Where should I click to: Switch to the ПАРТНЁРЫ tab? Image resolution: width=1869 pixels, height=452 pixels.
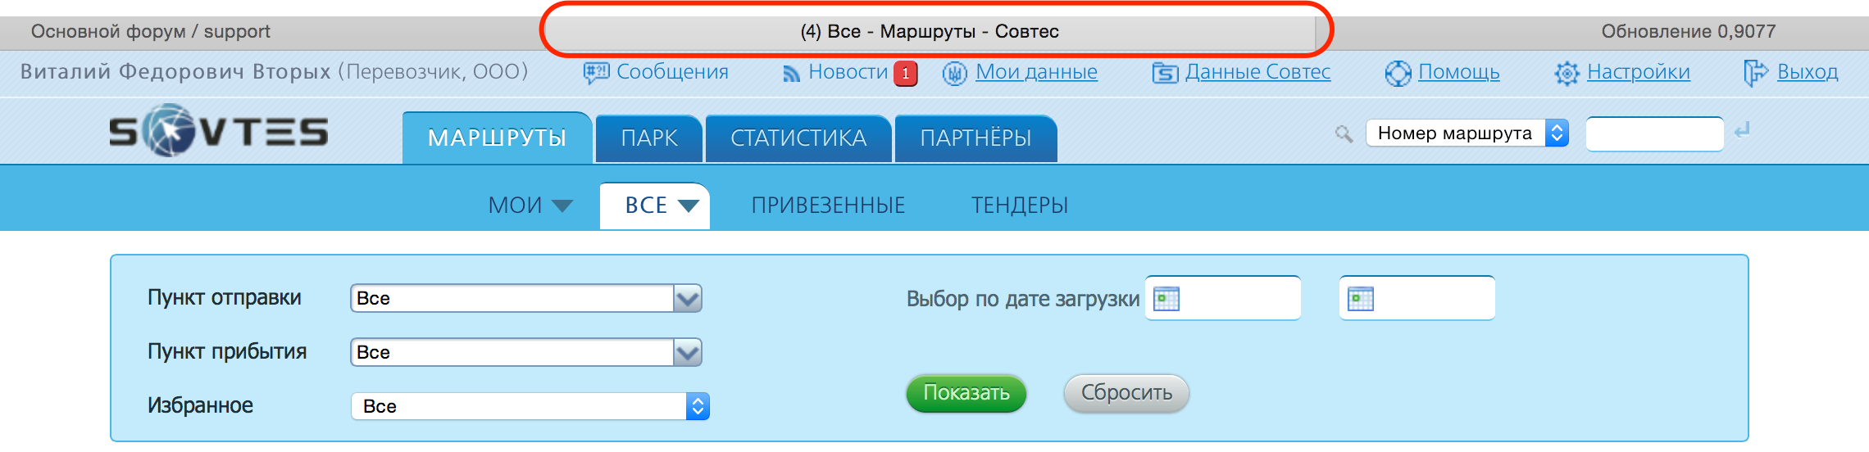point(975,138)
